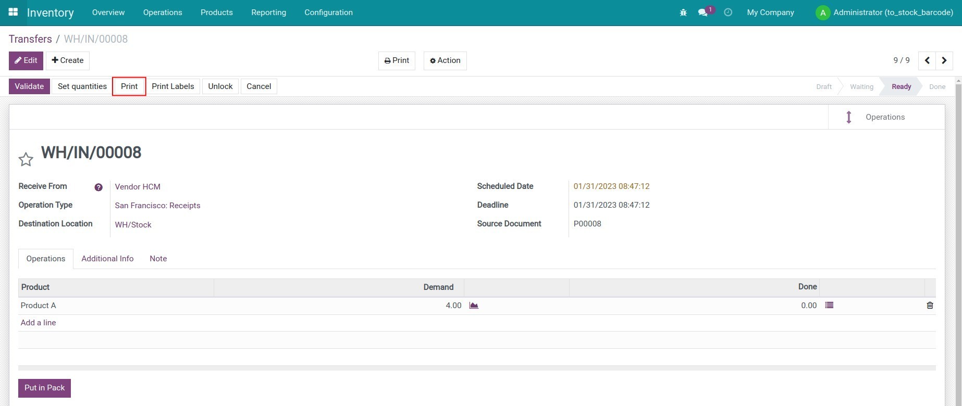
Task: Open the conversations chat icon
Action: pyautogui.click(x=703, y=12)
